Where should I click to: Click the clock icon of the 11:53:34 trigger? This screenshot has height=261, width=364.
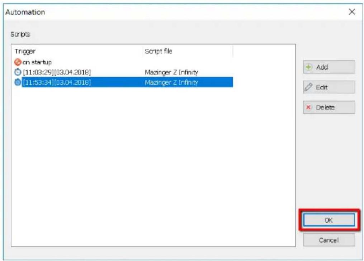pos(18,82)
